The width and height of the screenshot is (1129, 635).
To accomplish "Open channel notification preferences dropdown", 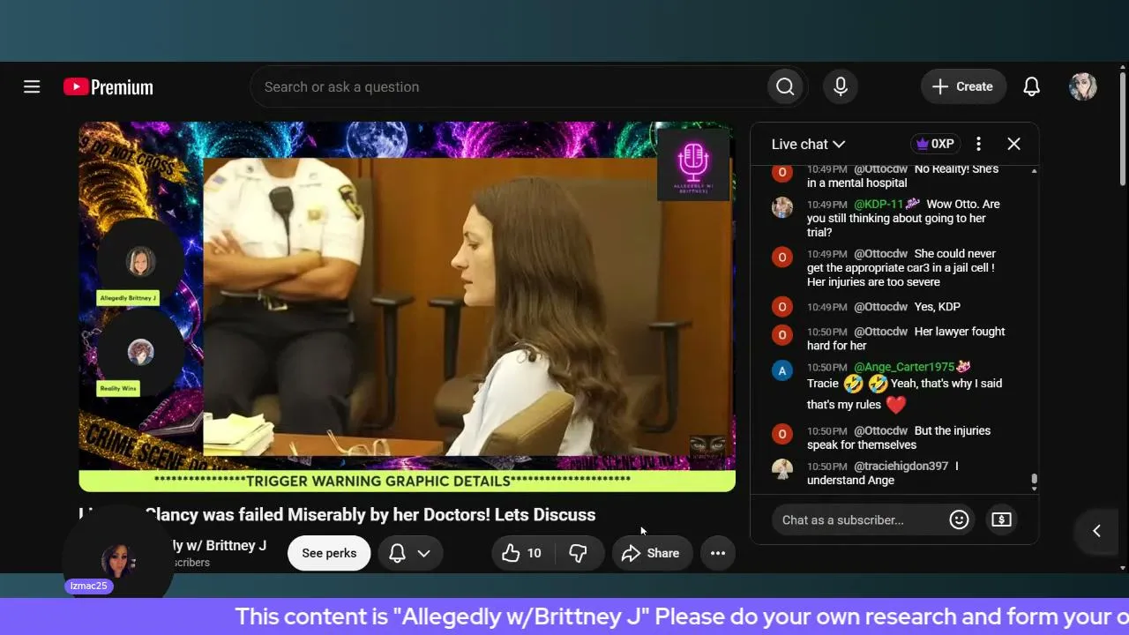I will [x=410, y=553].
